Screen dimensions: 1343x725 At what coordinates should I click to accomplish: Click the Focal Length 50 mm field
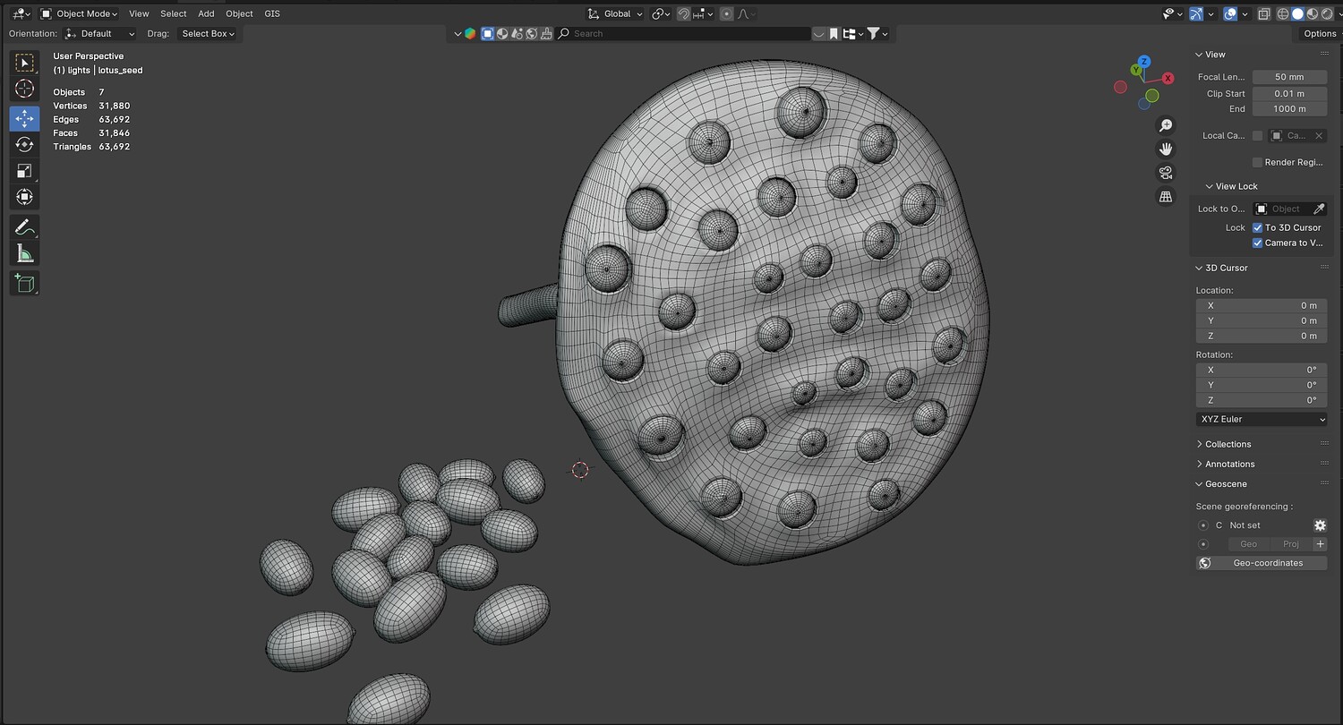1289,77
